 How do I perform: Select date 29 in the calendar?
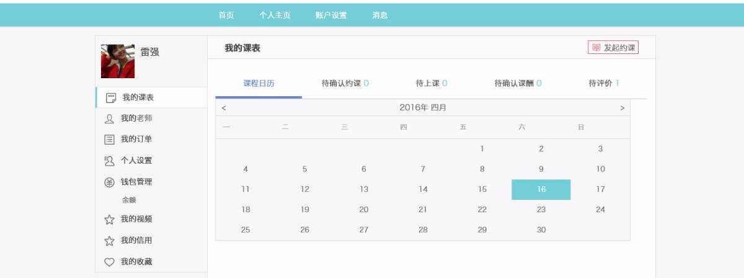click(x=482, y=230)
